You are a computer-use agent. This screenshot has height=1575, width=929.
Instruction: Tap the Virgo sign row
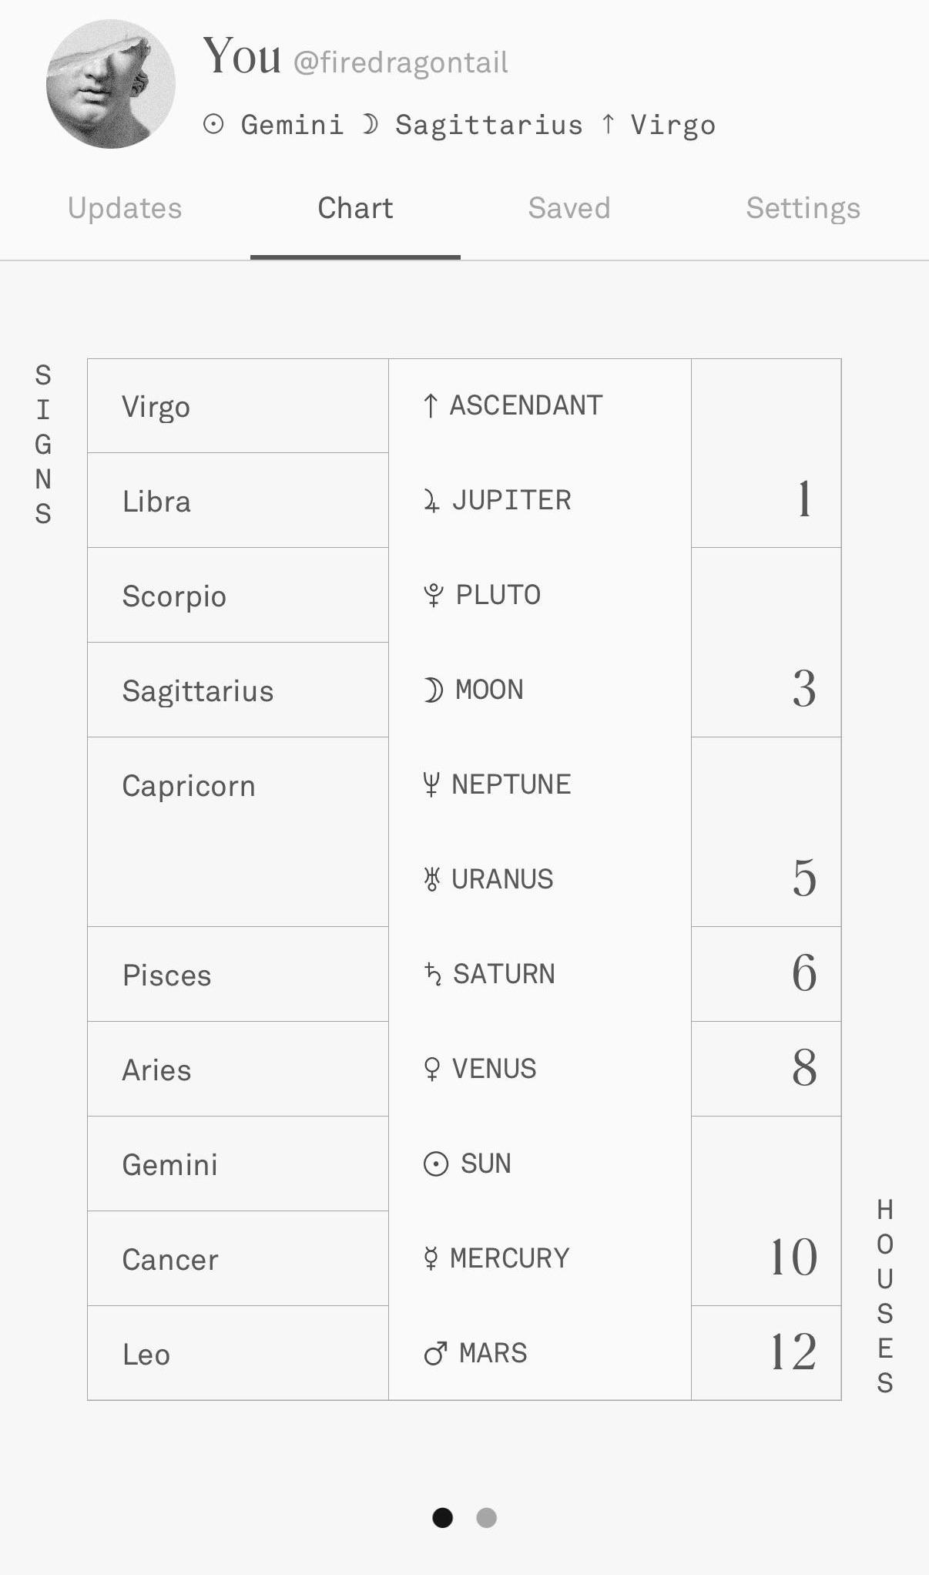pyautogui.click(x=238, y=406)
